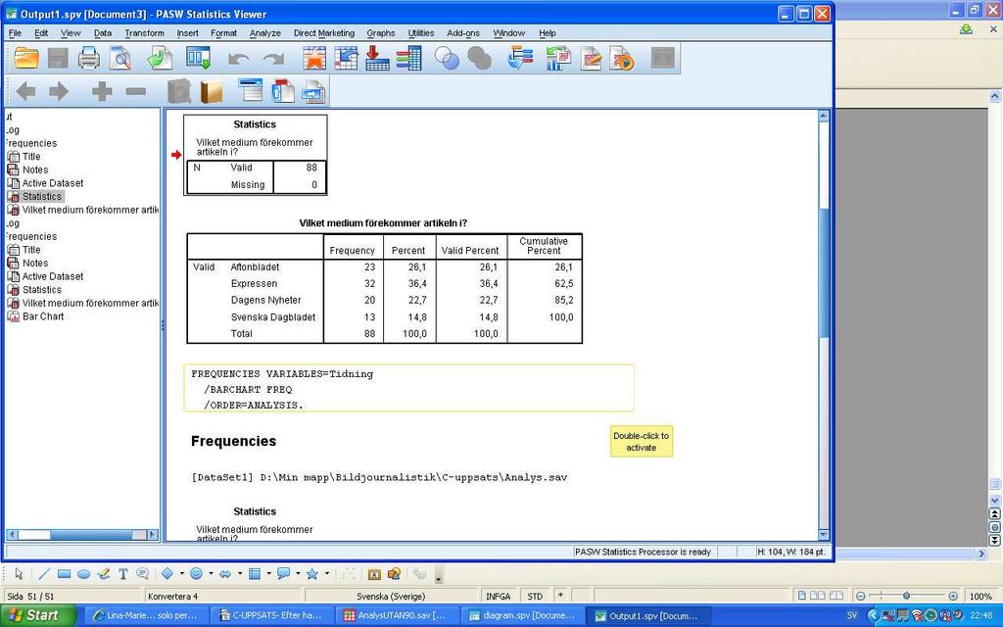1003x627 pixels.
Task: Open the Graphs menu
Action: click(x=381, y=33)
